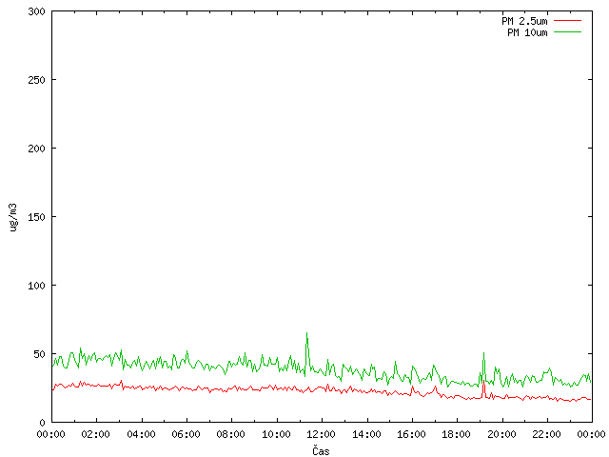609x457 pixels.
Task: Click the 10:00 time label
Action: 276,434
